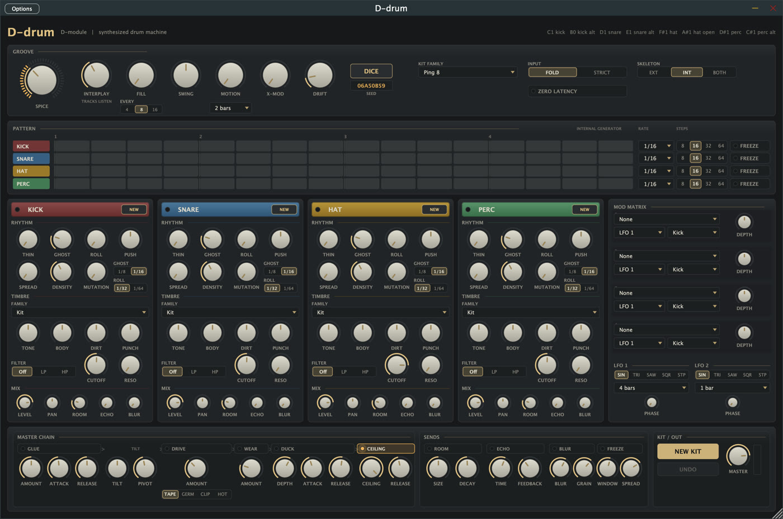The height and width of the screenshot is (519, 783).
Task: Click the Hat CUTOFF knob
Action: [397, 365]
